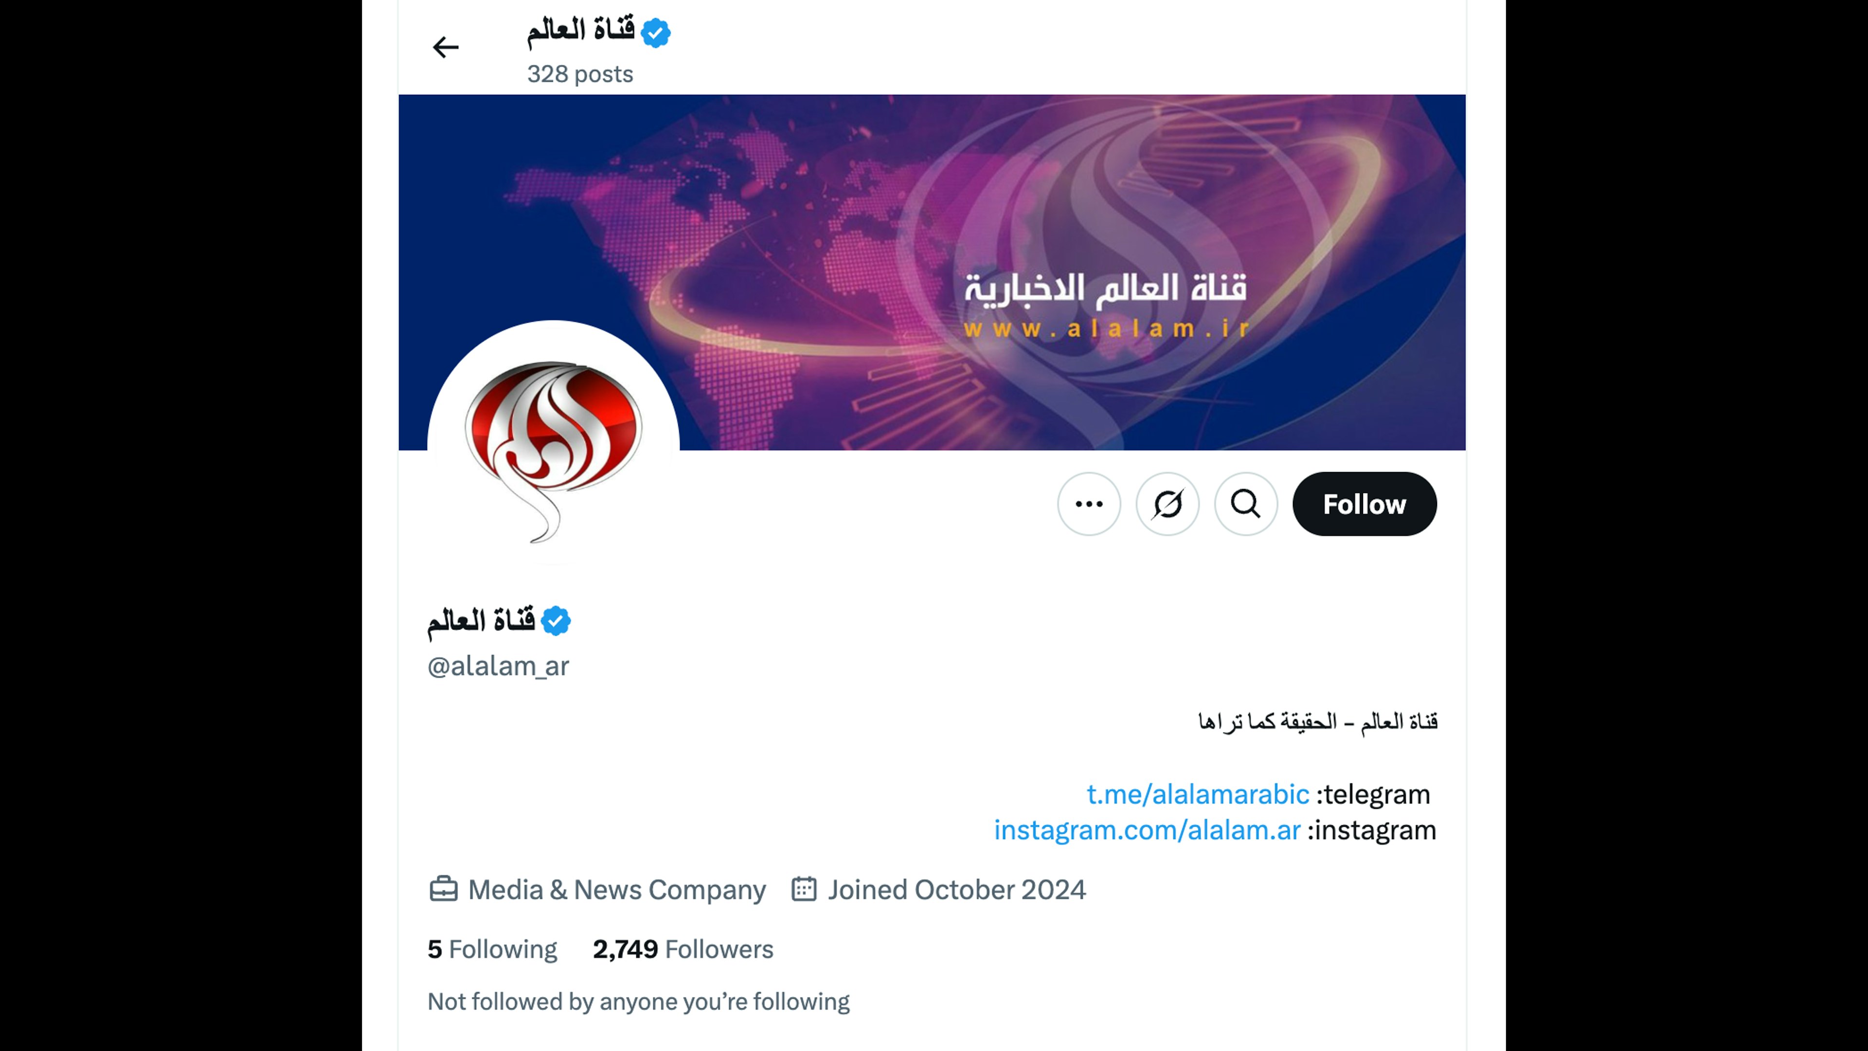The image size is (1868, 1051).
Task: Click 'Not followed by anyone you're following' text
Action: point(638,1002)
